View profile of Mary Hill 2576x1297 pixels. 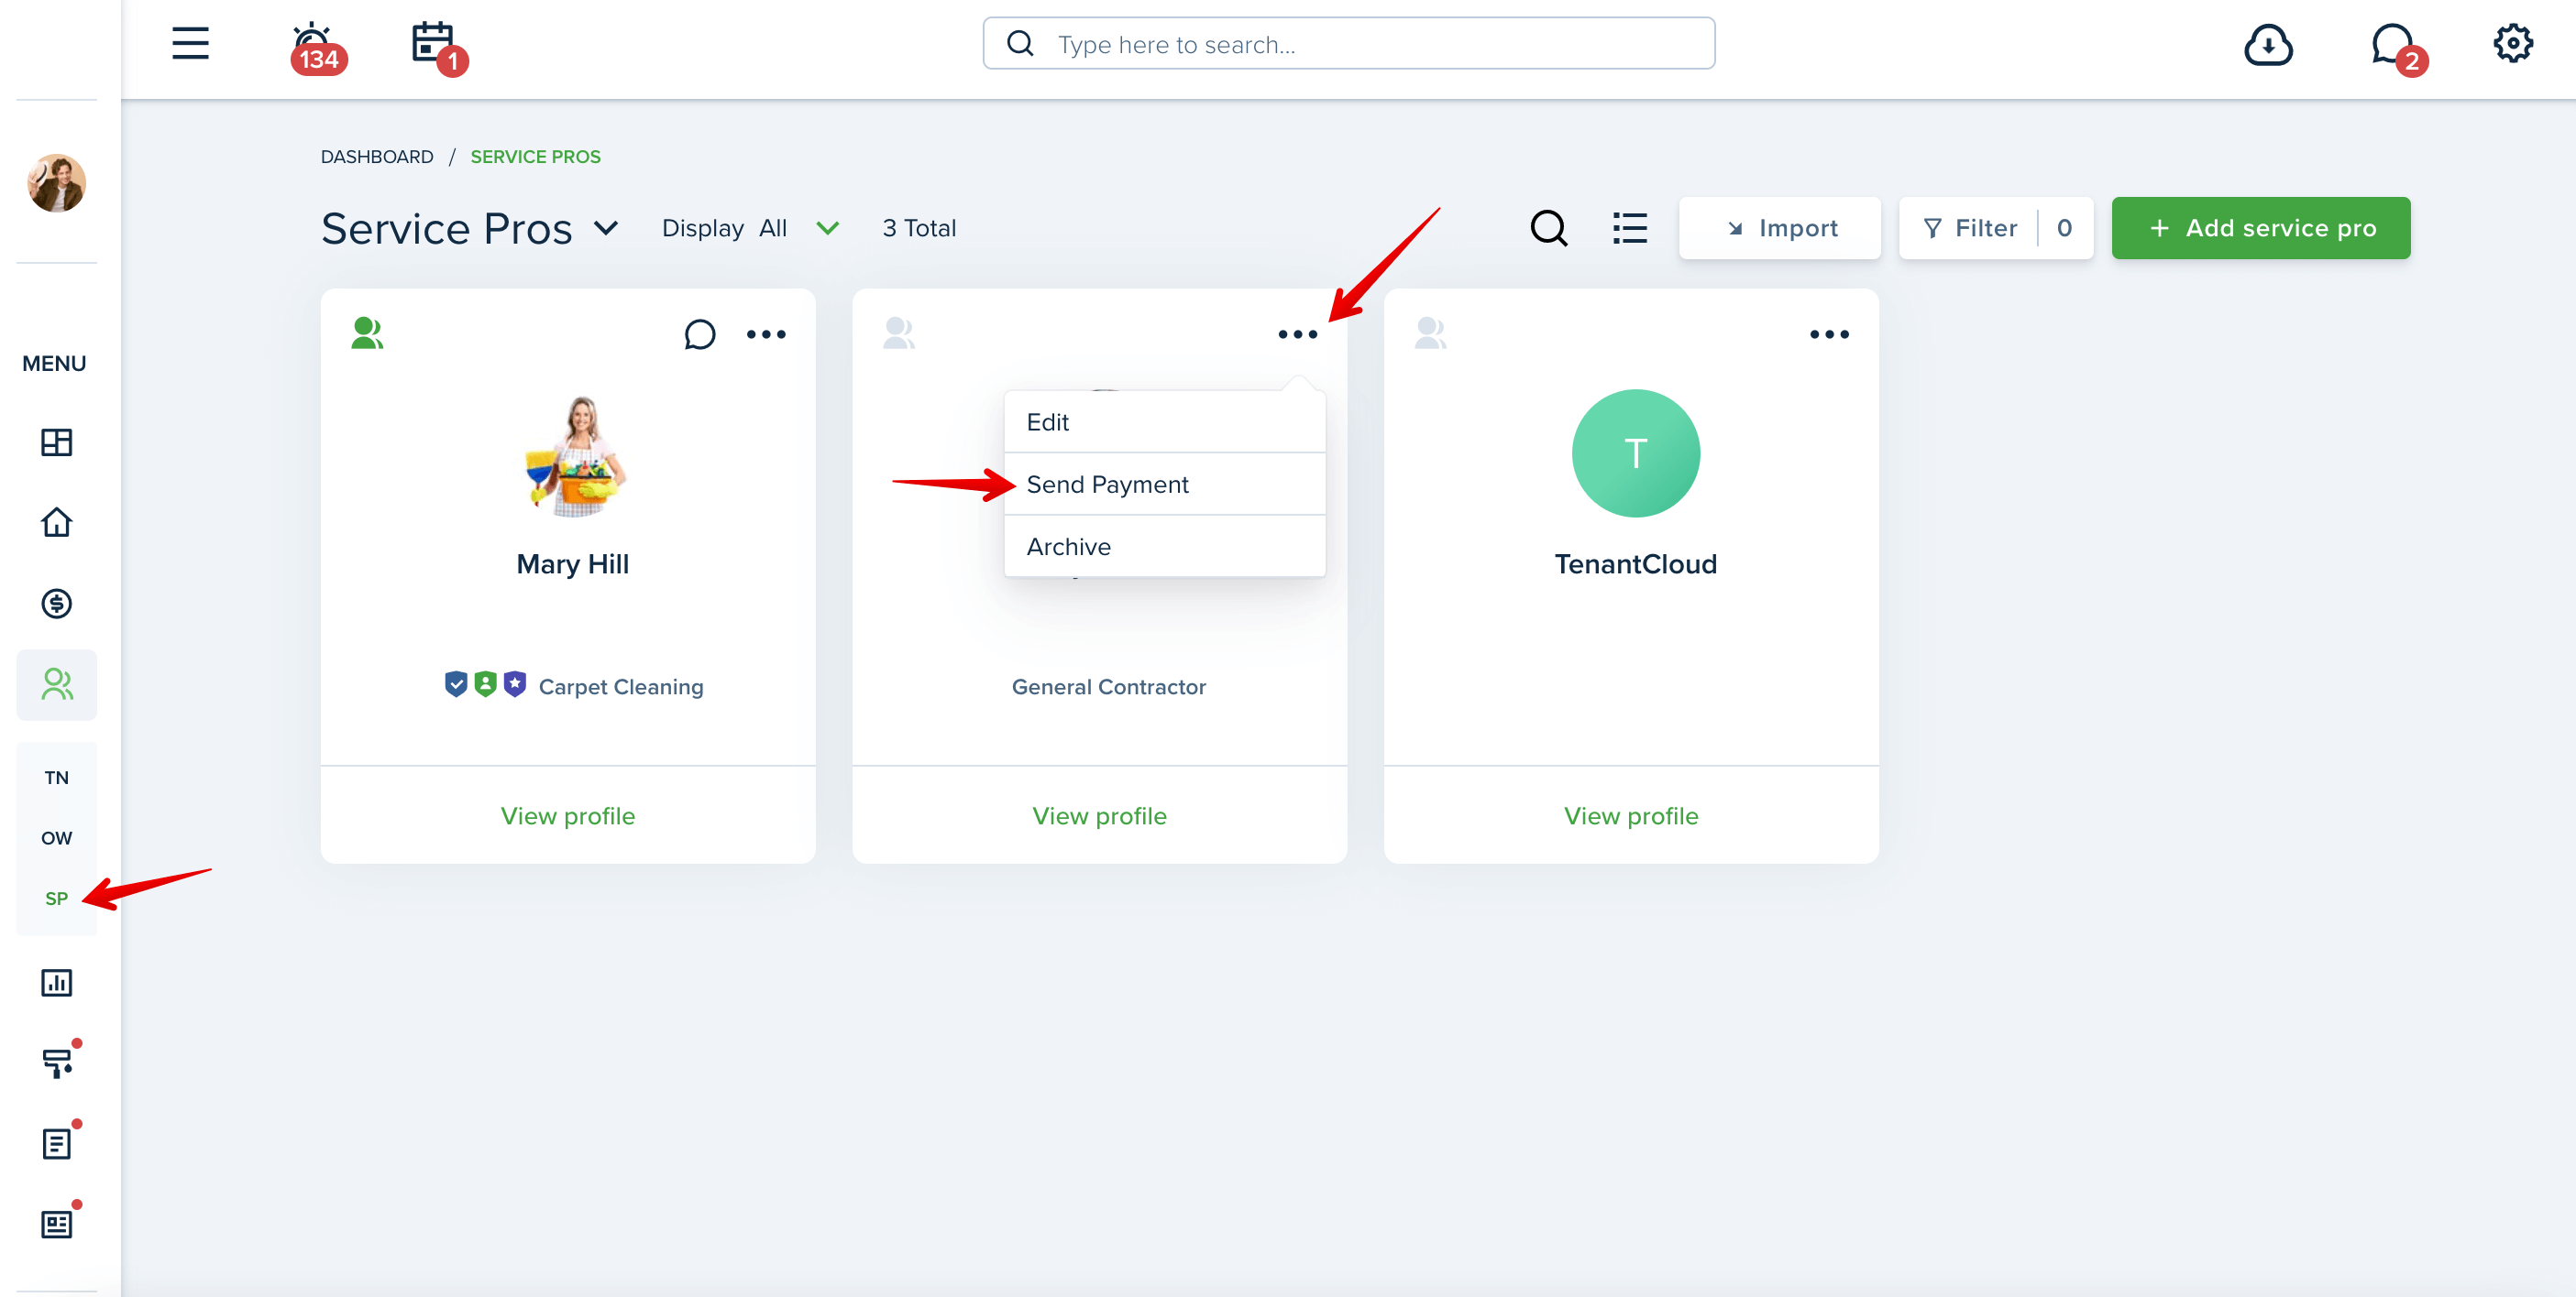click(x=567, y=815)
